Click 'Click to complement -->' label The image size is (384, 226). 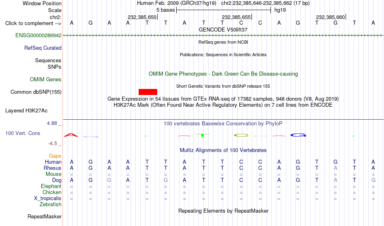pos(33,23)
